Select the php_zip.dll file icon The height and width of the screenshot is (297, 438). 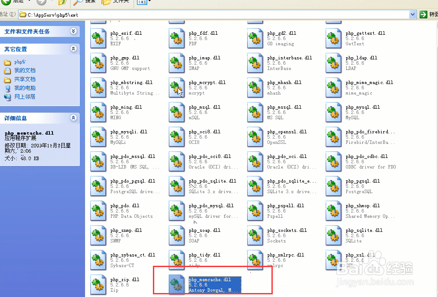click(x=98, y=285)
